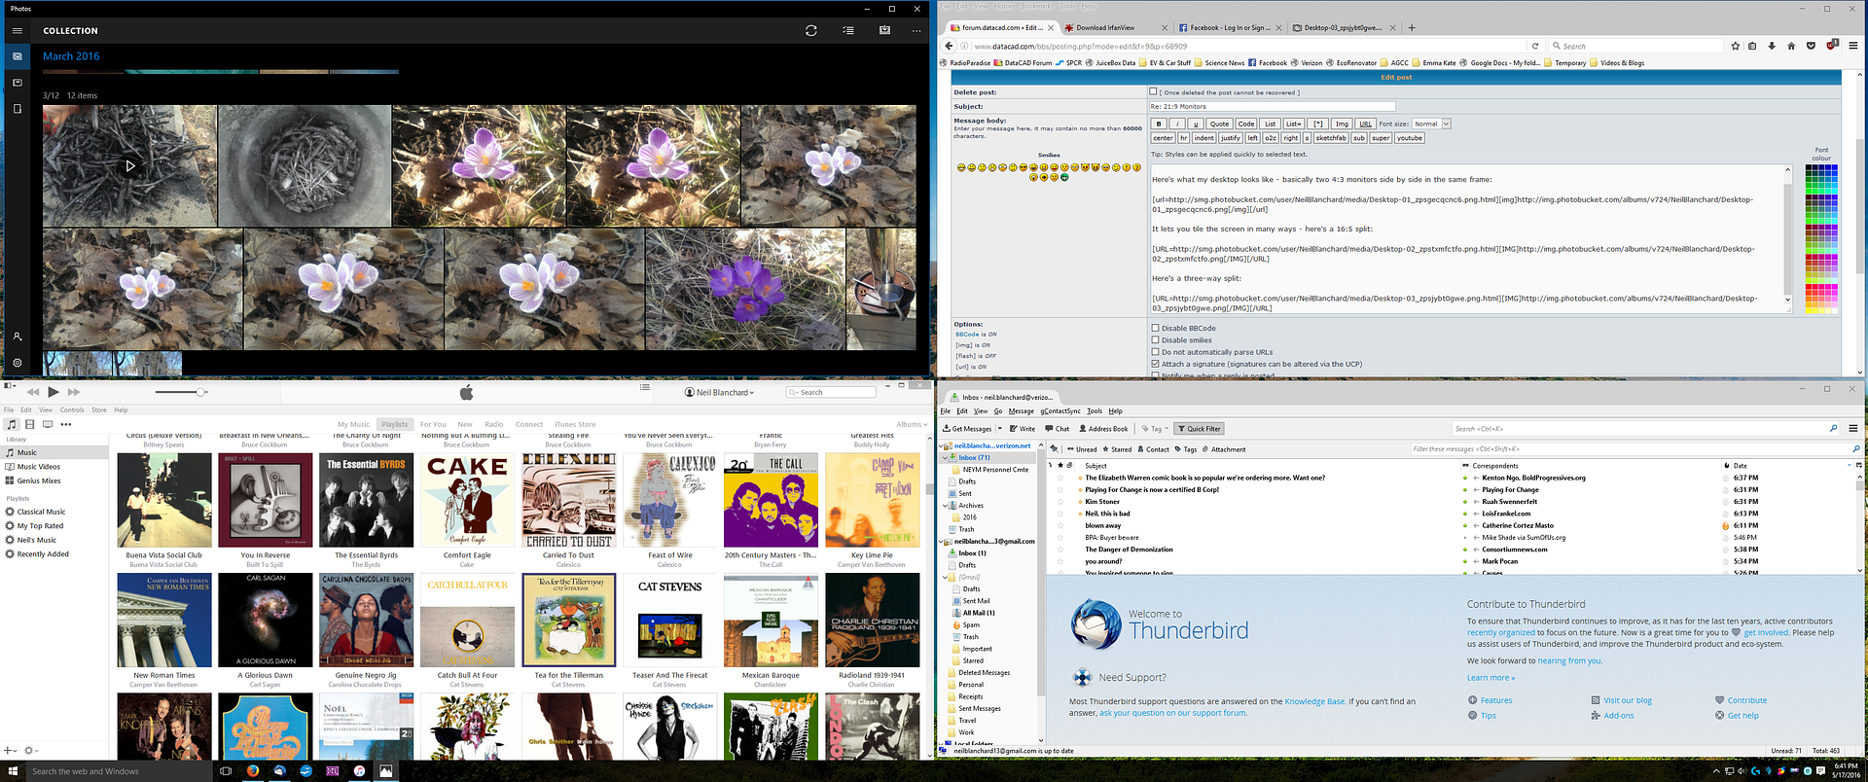
Task: Click the Thunderbird taskbar icon
Action: click(279, 770)
